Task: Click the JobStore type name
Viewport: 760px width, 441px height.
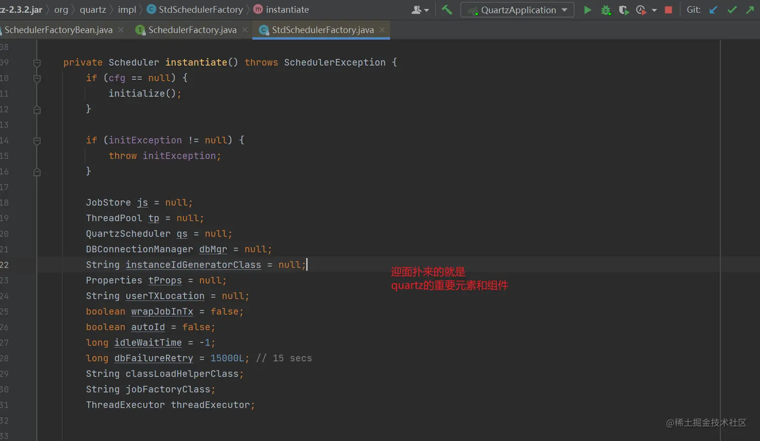Action: [x=108, y=202]
